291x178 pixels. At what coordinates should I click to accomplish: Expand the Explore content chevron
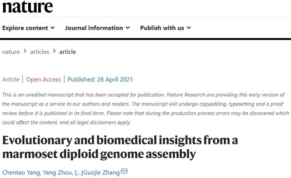tap(53, 28)
